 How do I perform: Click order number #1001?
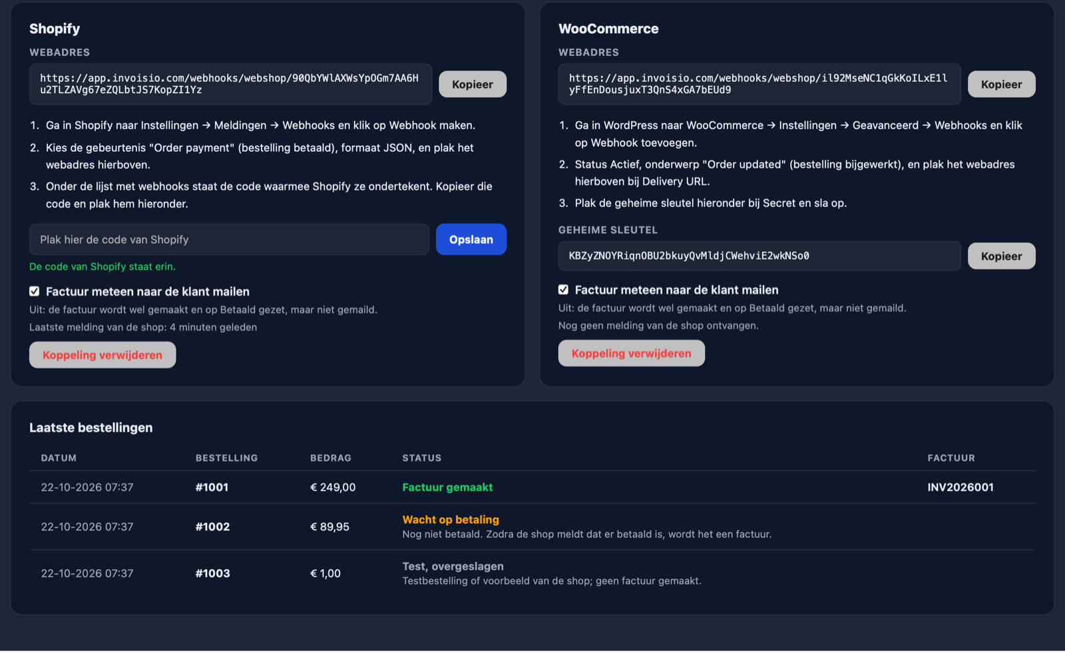(x=212, y=487)
